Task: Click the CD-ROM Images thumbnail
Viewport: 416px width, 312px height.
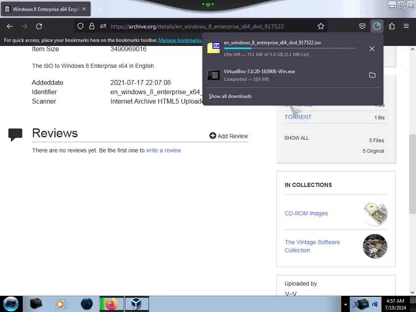Action: (x=375, y=214)
